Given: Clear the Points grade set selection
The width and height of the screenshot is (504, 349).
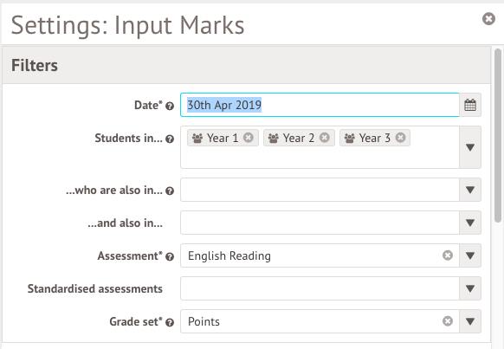Looking at the screenshot, I should point(448,321).
